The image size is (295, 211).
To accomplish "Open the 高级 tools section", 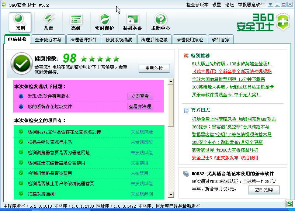I will coord(76,22).
